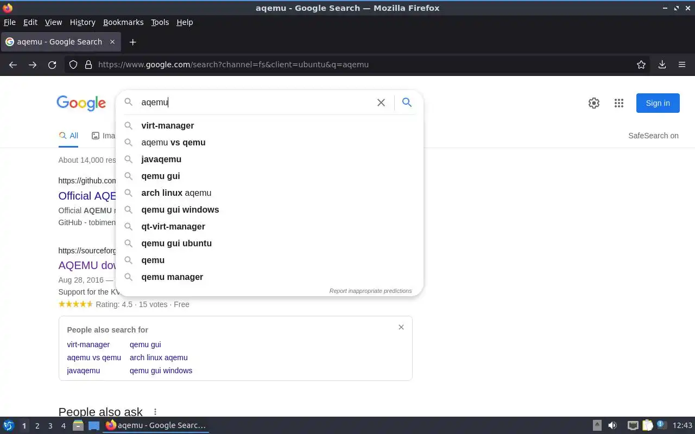Click in the Google search input field
Image resolution: width=695 pixels, height=434 pixels.
255,103
